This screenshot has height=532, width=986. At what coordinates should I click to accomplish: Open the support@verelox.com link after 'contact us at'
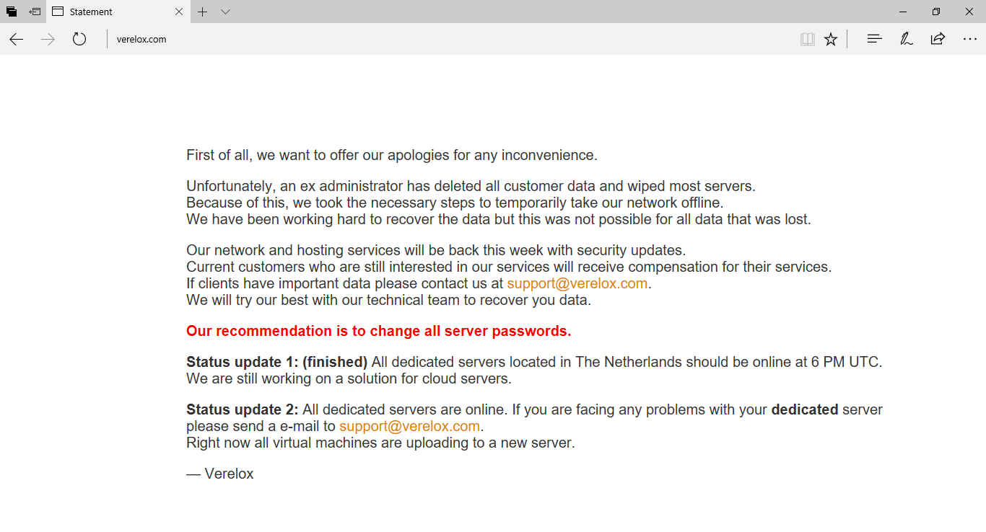(x=577, y=283)
